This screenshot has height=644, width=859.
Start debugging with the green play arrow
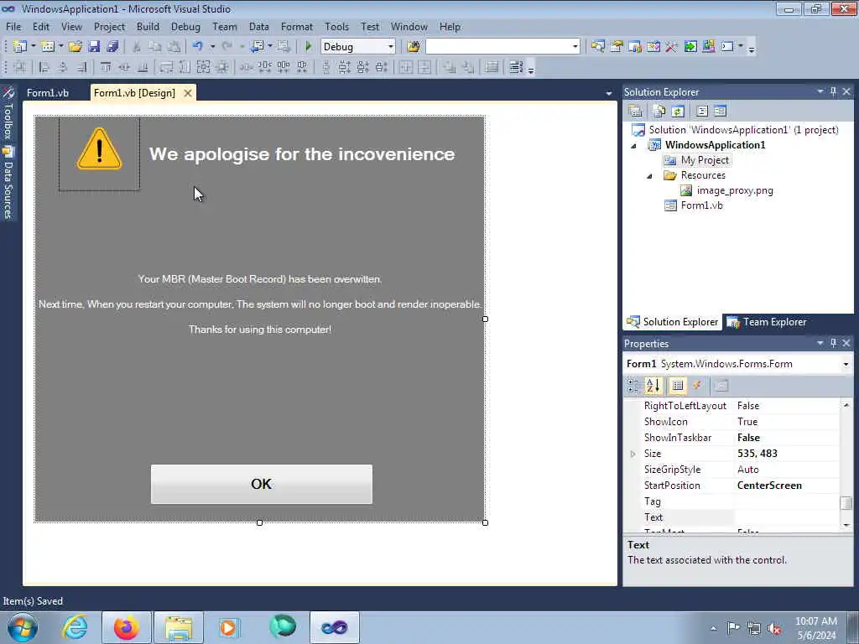(x=308, y=47)
